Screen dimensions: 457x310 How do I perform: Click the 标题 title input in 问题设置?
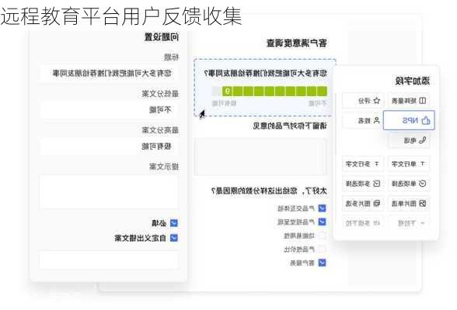[x=109, y=73]
